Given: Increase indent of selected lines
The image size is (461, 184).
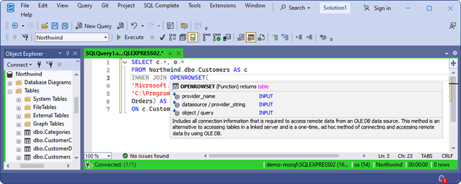Looking at the screenshot, I should [x=309, y=37].
